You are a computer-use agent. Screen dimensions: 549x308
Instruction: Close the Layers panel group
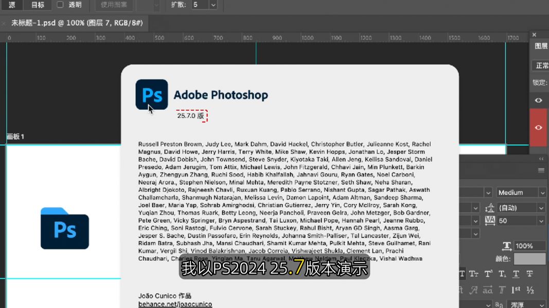click(x=534, y=35)
